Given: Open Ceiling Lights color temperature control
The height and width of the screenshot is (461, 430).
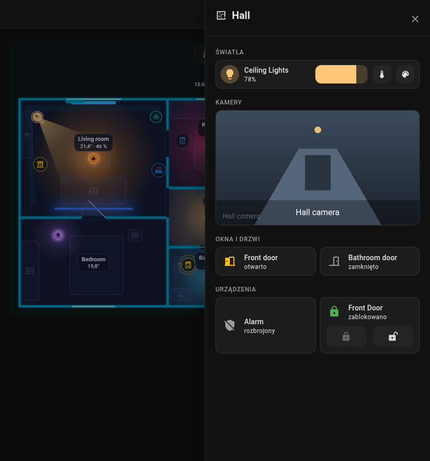Looking at the screenshot, I should point(382,74).
